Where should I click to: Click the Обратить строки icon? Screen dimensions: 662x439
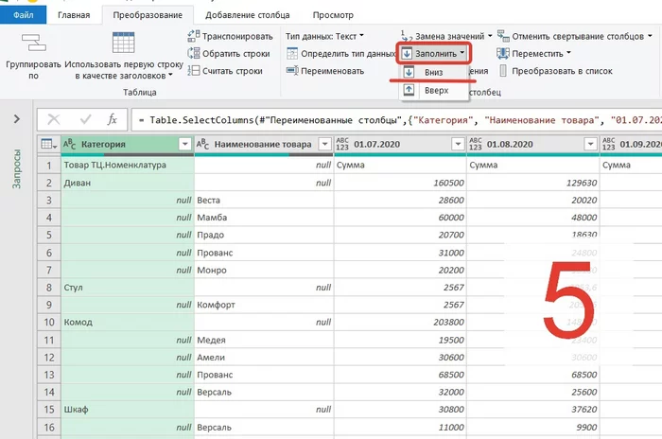pos(194,53)
